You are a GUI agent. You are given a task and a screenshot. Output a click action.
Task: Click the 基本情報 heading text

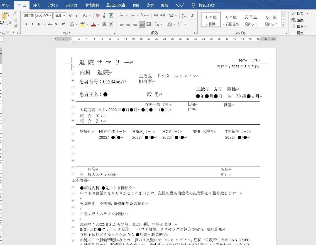point(79,180)
